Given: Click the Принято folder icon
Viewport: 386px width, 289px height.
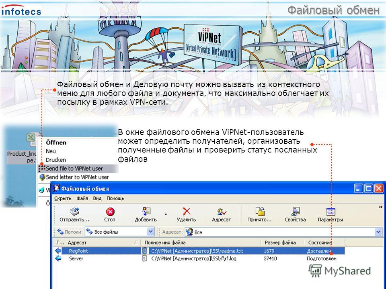Looking at the screenshot, I should (x=260, y=212).
